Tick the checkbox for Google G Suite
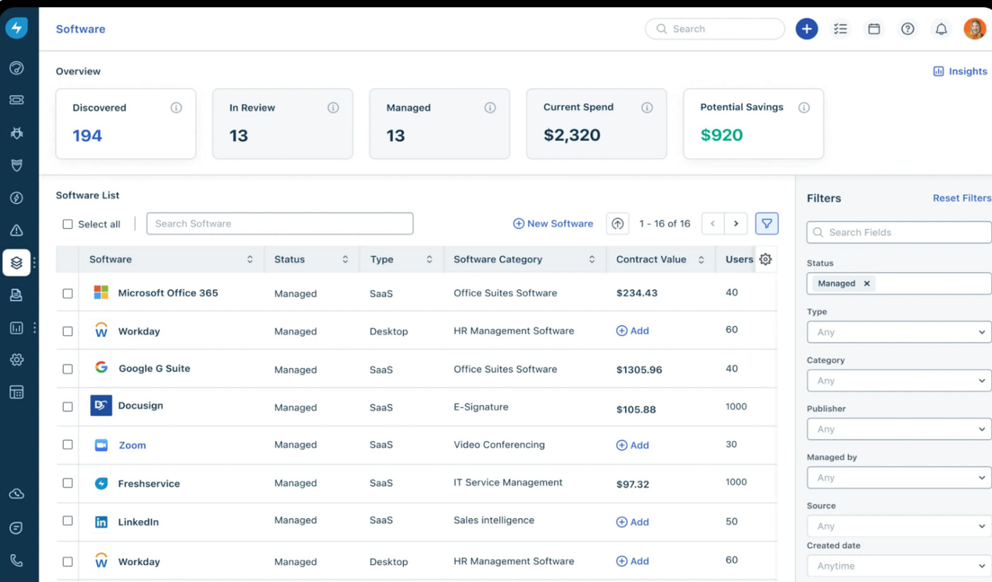992x582 pixels. tap(67, 369)
